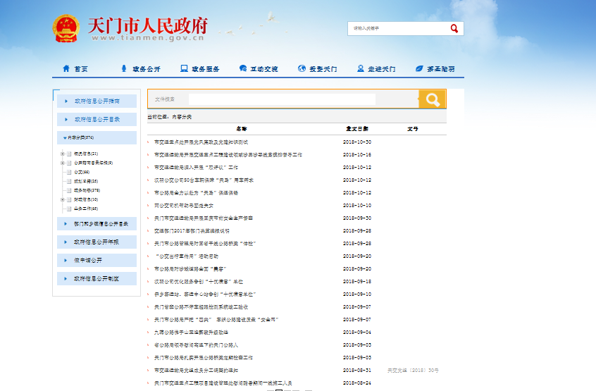Open the 政府信息公开年报 sidebar section
Screen dimensions: 596x391
[x=97, y=242]
